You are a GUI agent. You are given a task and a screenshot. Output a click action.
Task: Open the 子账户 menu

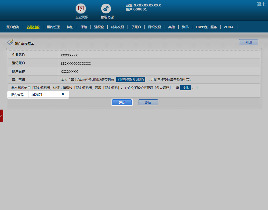pos(136,27)
